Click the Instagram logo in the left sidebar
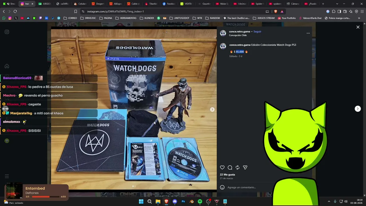This screenshot has width=366, height=206. 7,32
